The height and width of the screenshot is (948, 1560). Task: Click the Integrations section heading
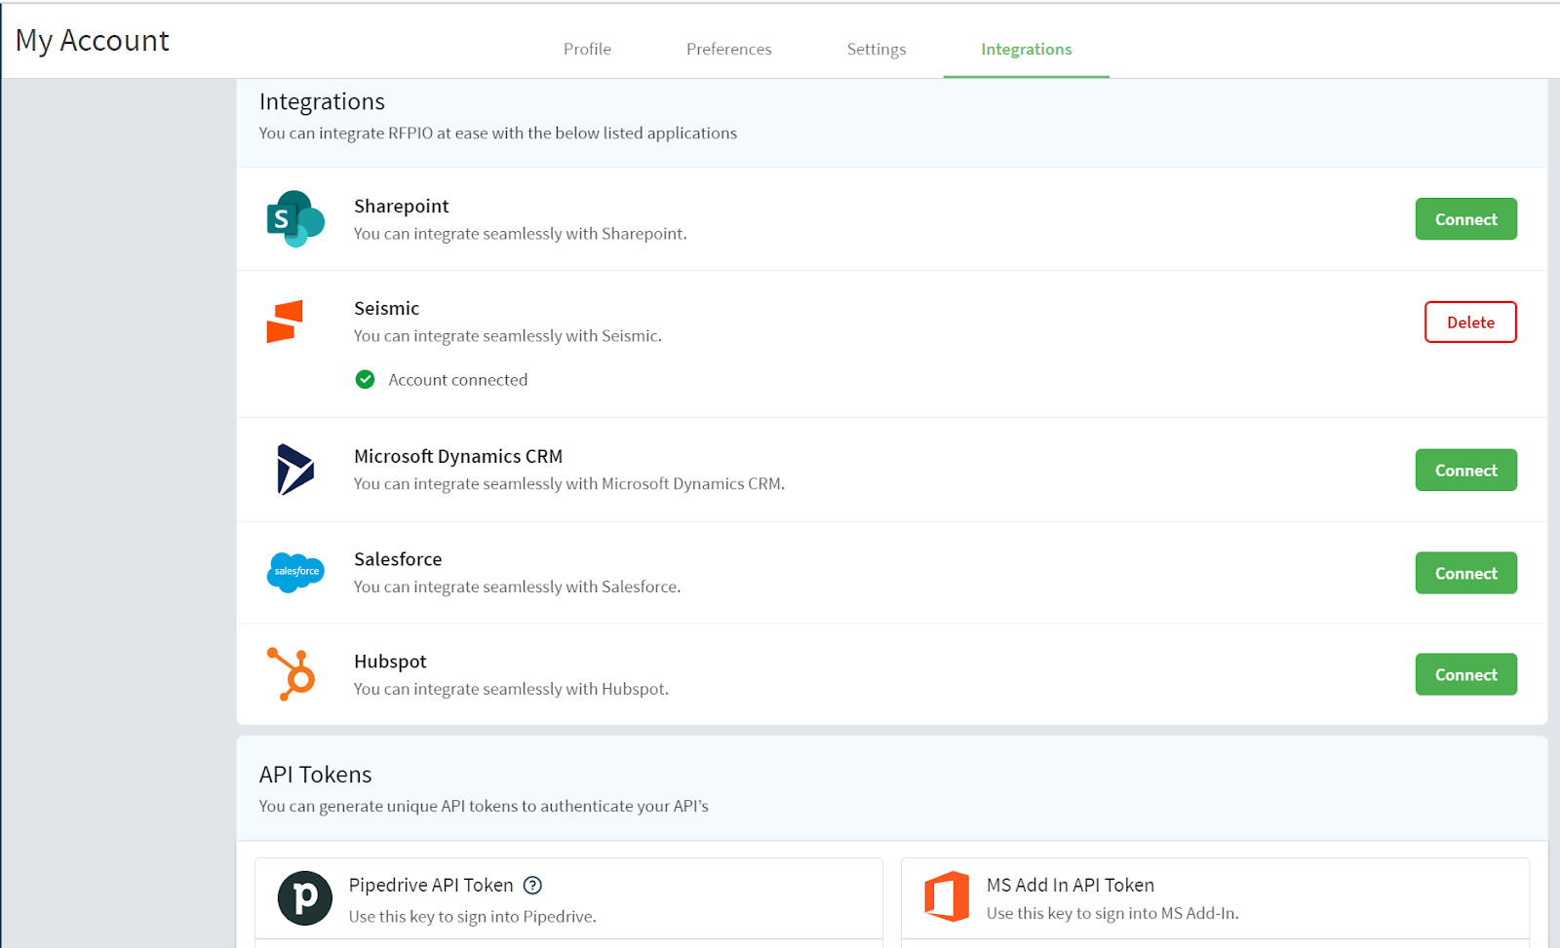tap(322, 101)
